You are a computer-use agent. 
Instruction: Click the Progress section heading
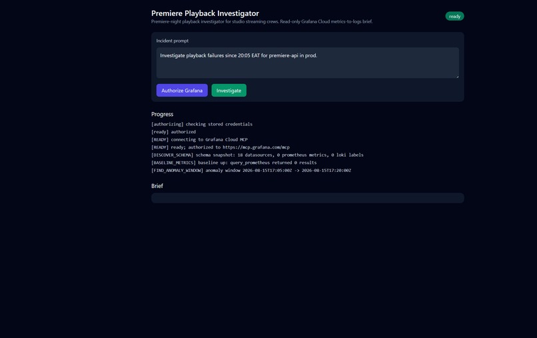(163, 114)
